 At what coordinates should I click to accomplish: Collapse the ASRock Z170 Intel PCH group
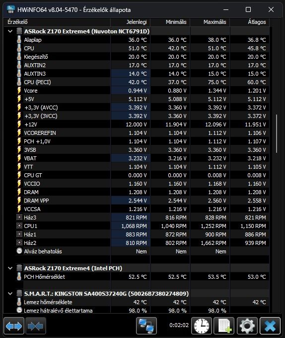[x=10, y=268]
